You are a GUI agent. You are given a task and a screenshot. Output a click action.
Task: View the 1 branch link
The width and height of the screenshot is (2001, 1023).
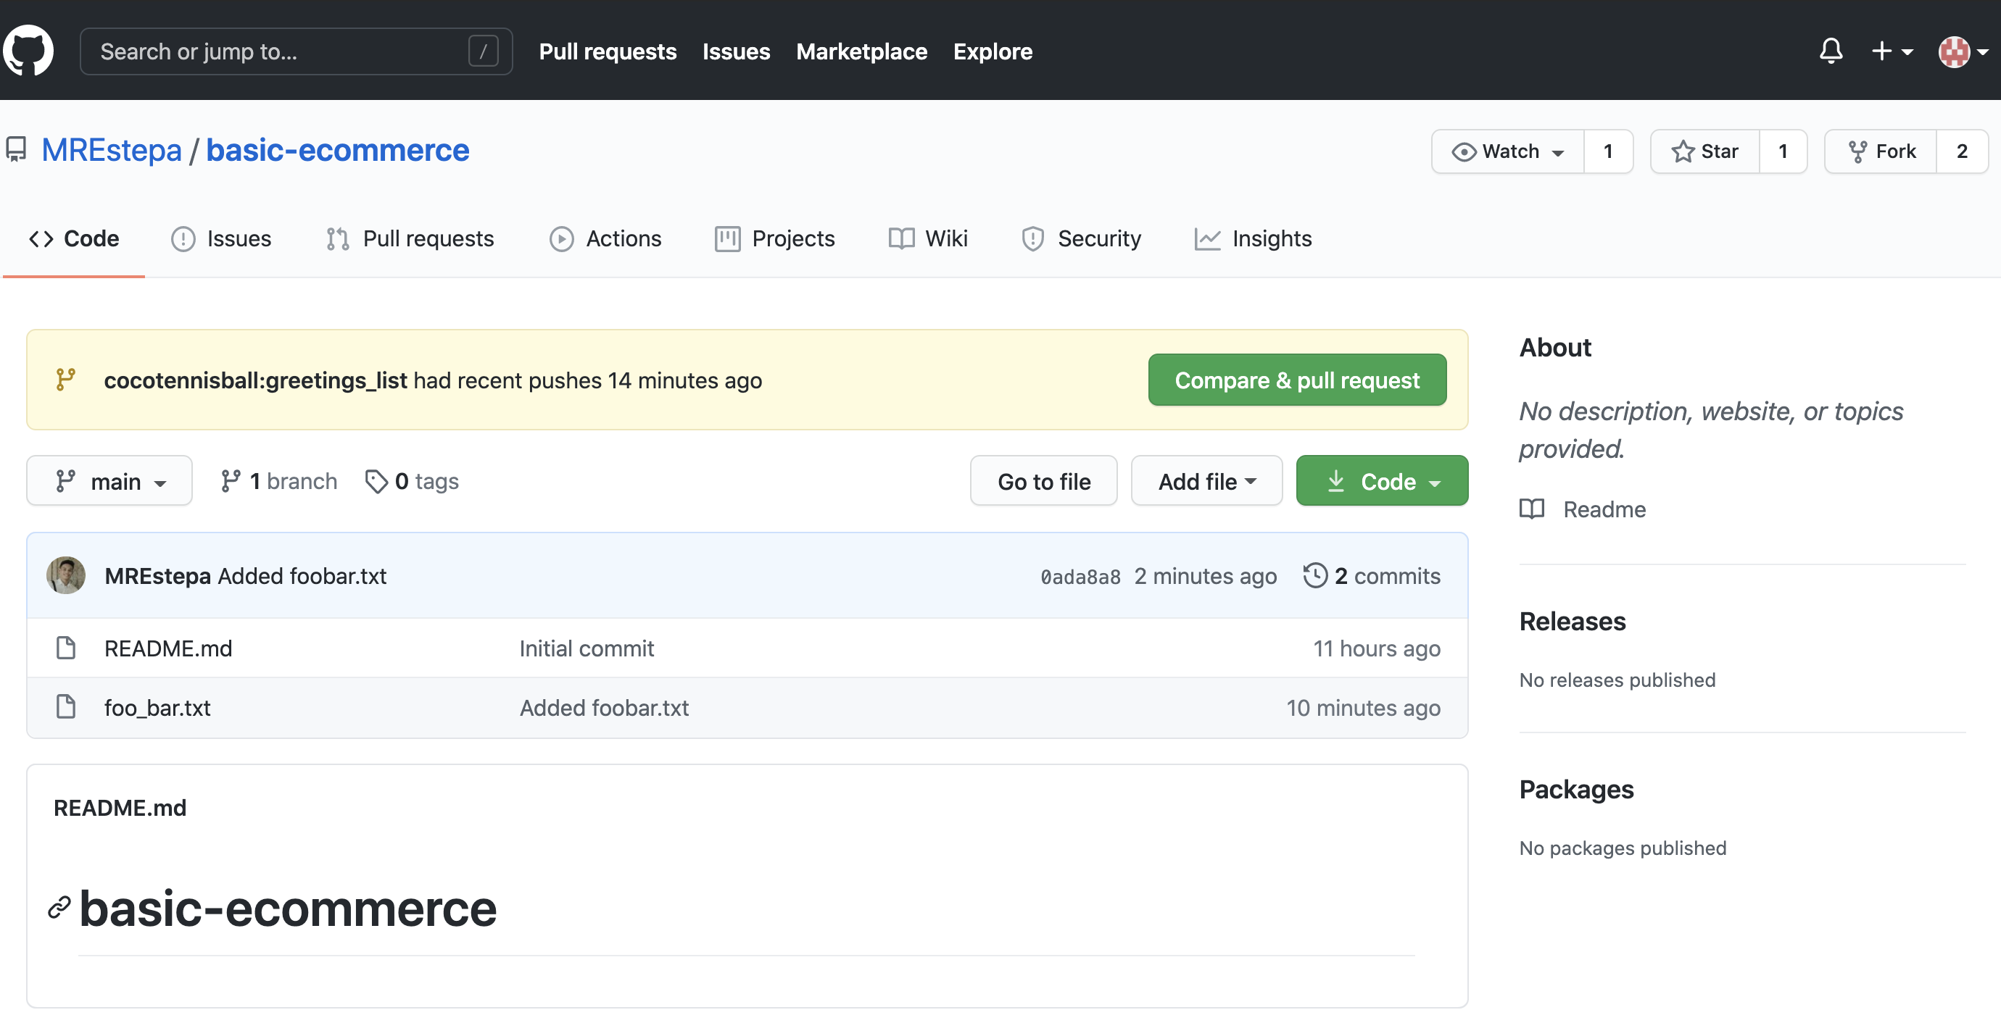[279, 481]
